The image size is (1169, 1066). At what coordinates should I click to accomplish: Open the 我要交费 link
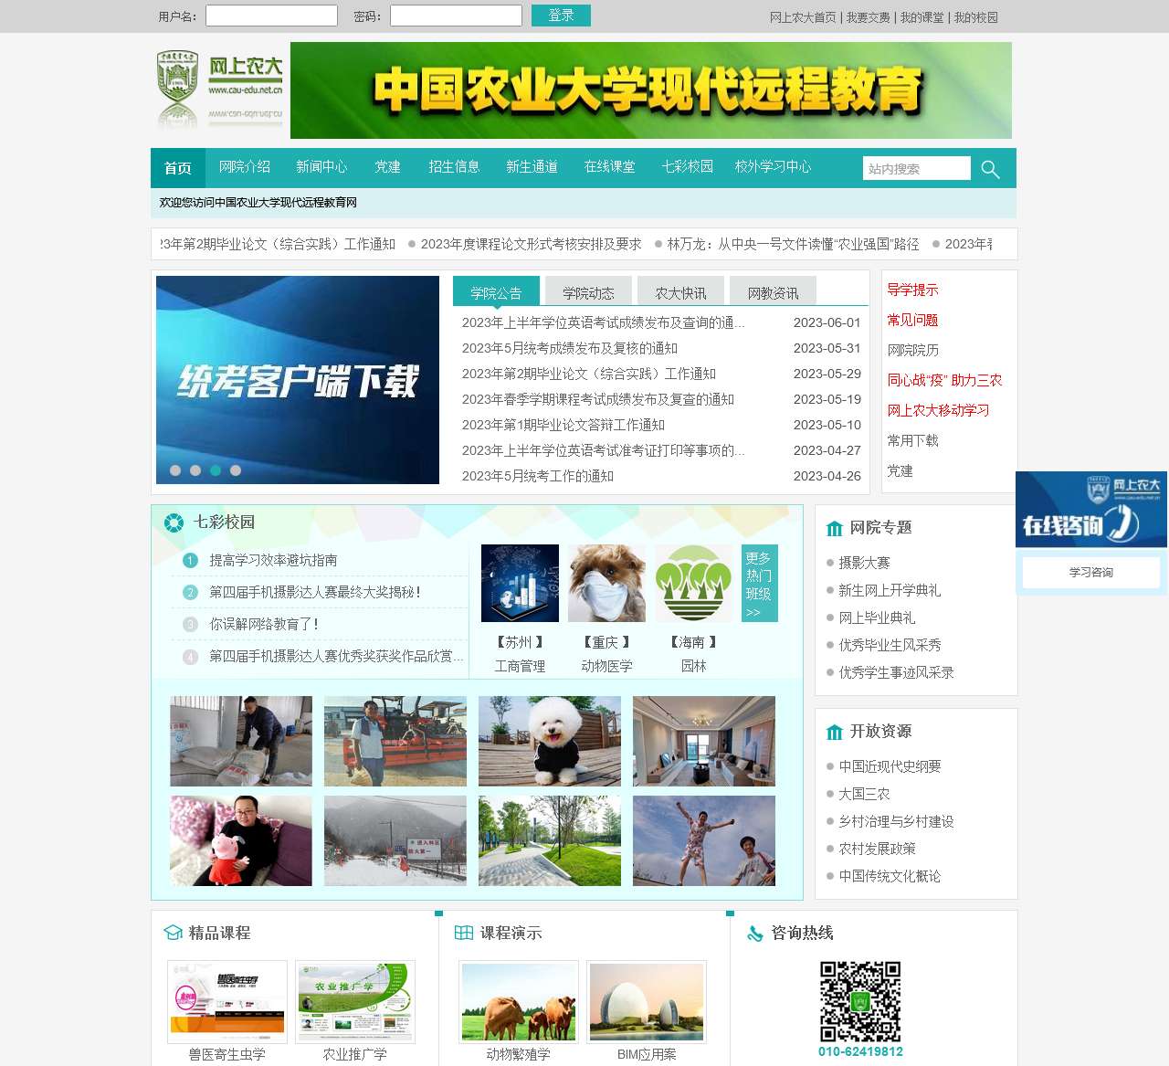867,16
